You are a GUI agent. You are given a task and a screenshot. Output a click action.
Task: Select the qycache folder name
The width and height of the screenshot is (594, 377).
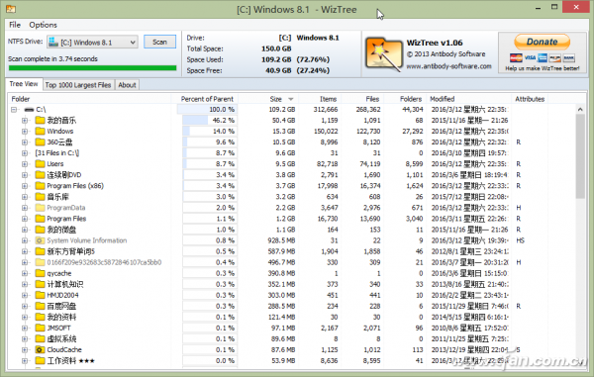(58, 273)
